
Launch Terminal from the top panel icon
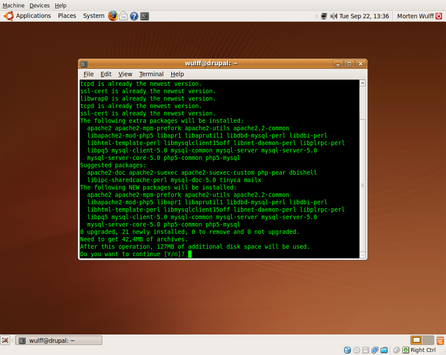(145, 16)
